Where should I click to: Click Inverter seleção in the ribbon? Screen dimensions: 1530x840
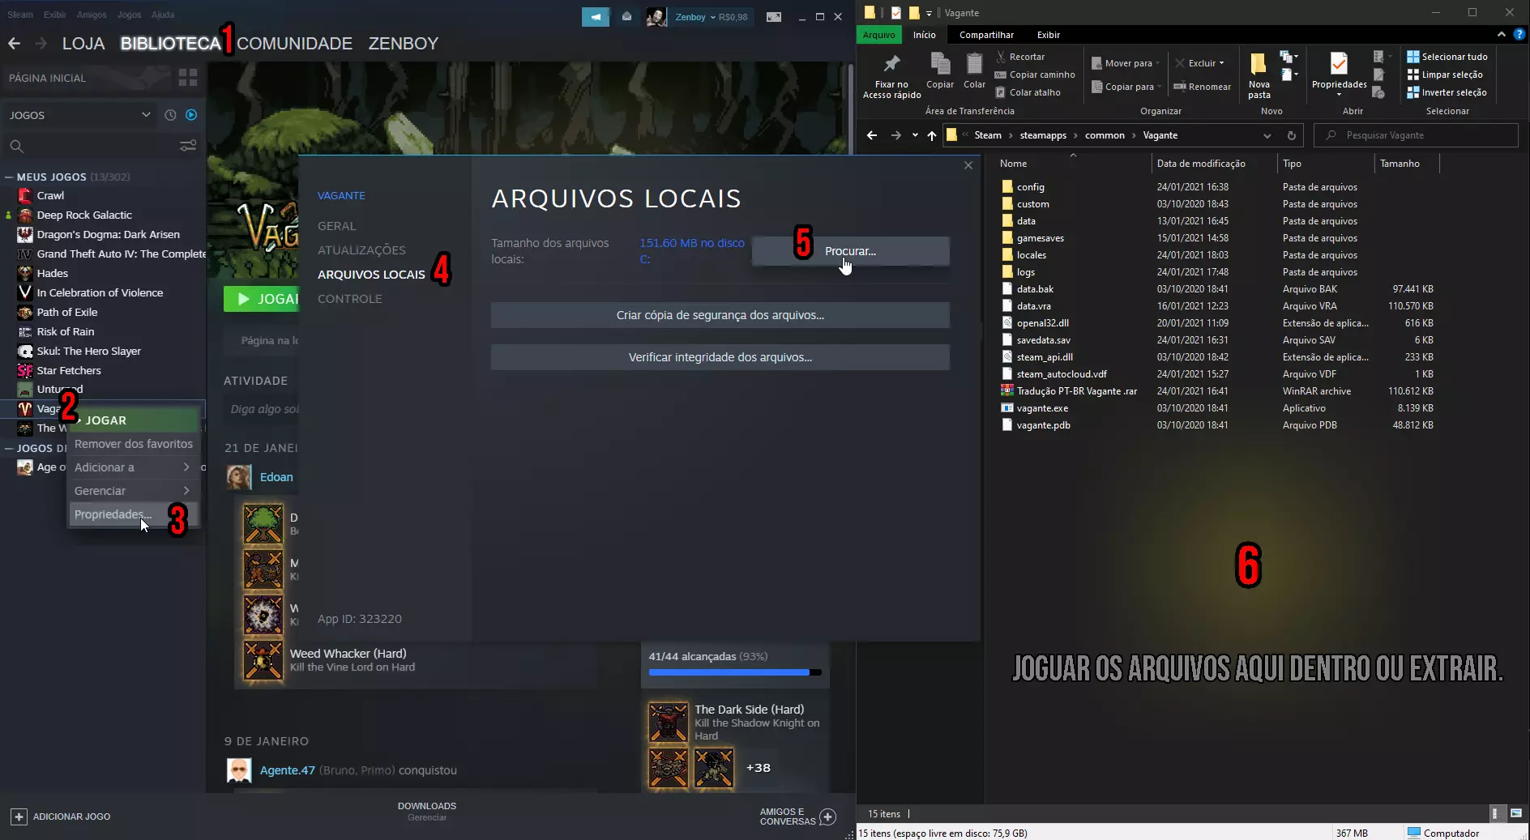tap(1447, 92)
